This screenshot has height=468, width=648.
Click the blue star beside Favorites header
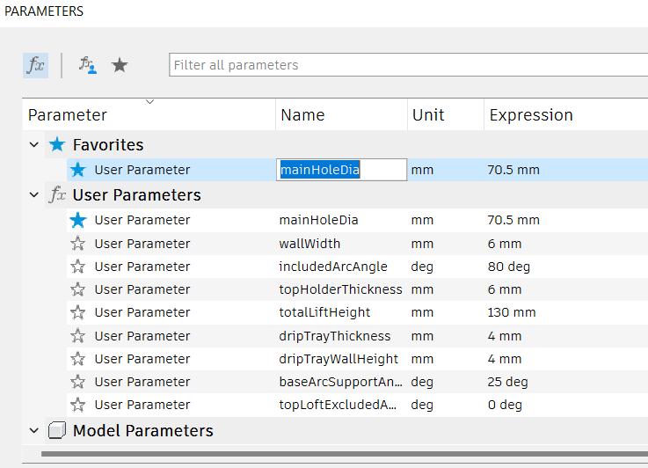[57, 145]
